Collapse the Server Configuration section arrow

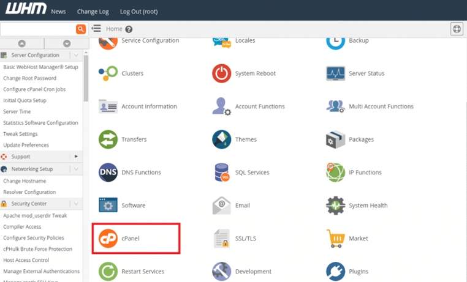(x=76, y=55)
